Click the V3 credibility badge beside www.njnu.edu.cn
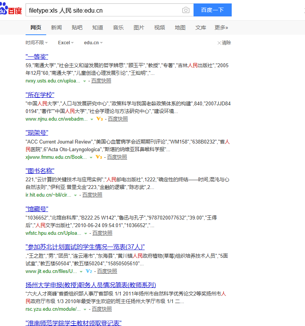The width and height of the screenshot is (305, 326). [100, 119]
